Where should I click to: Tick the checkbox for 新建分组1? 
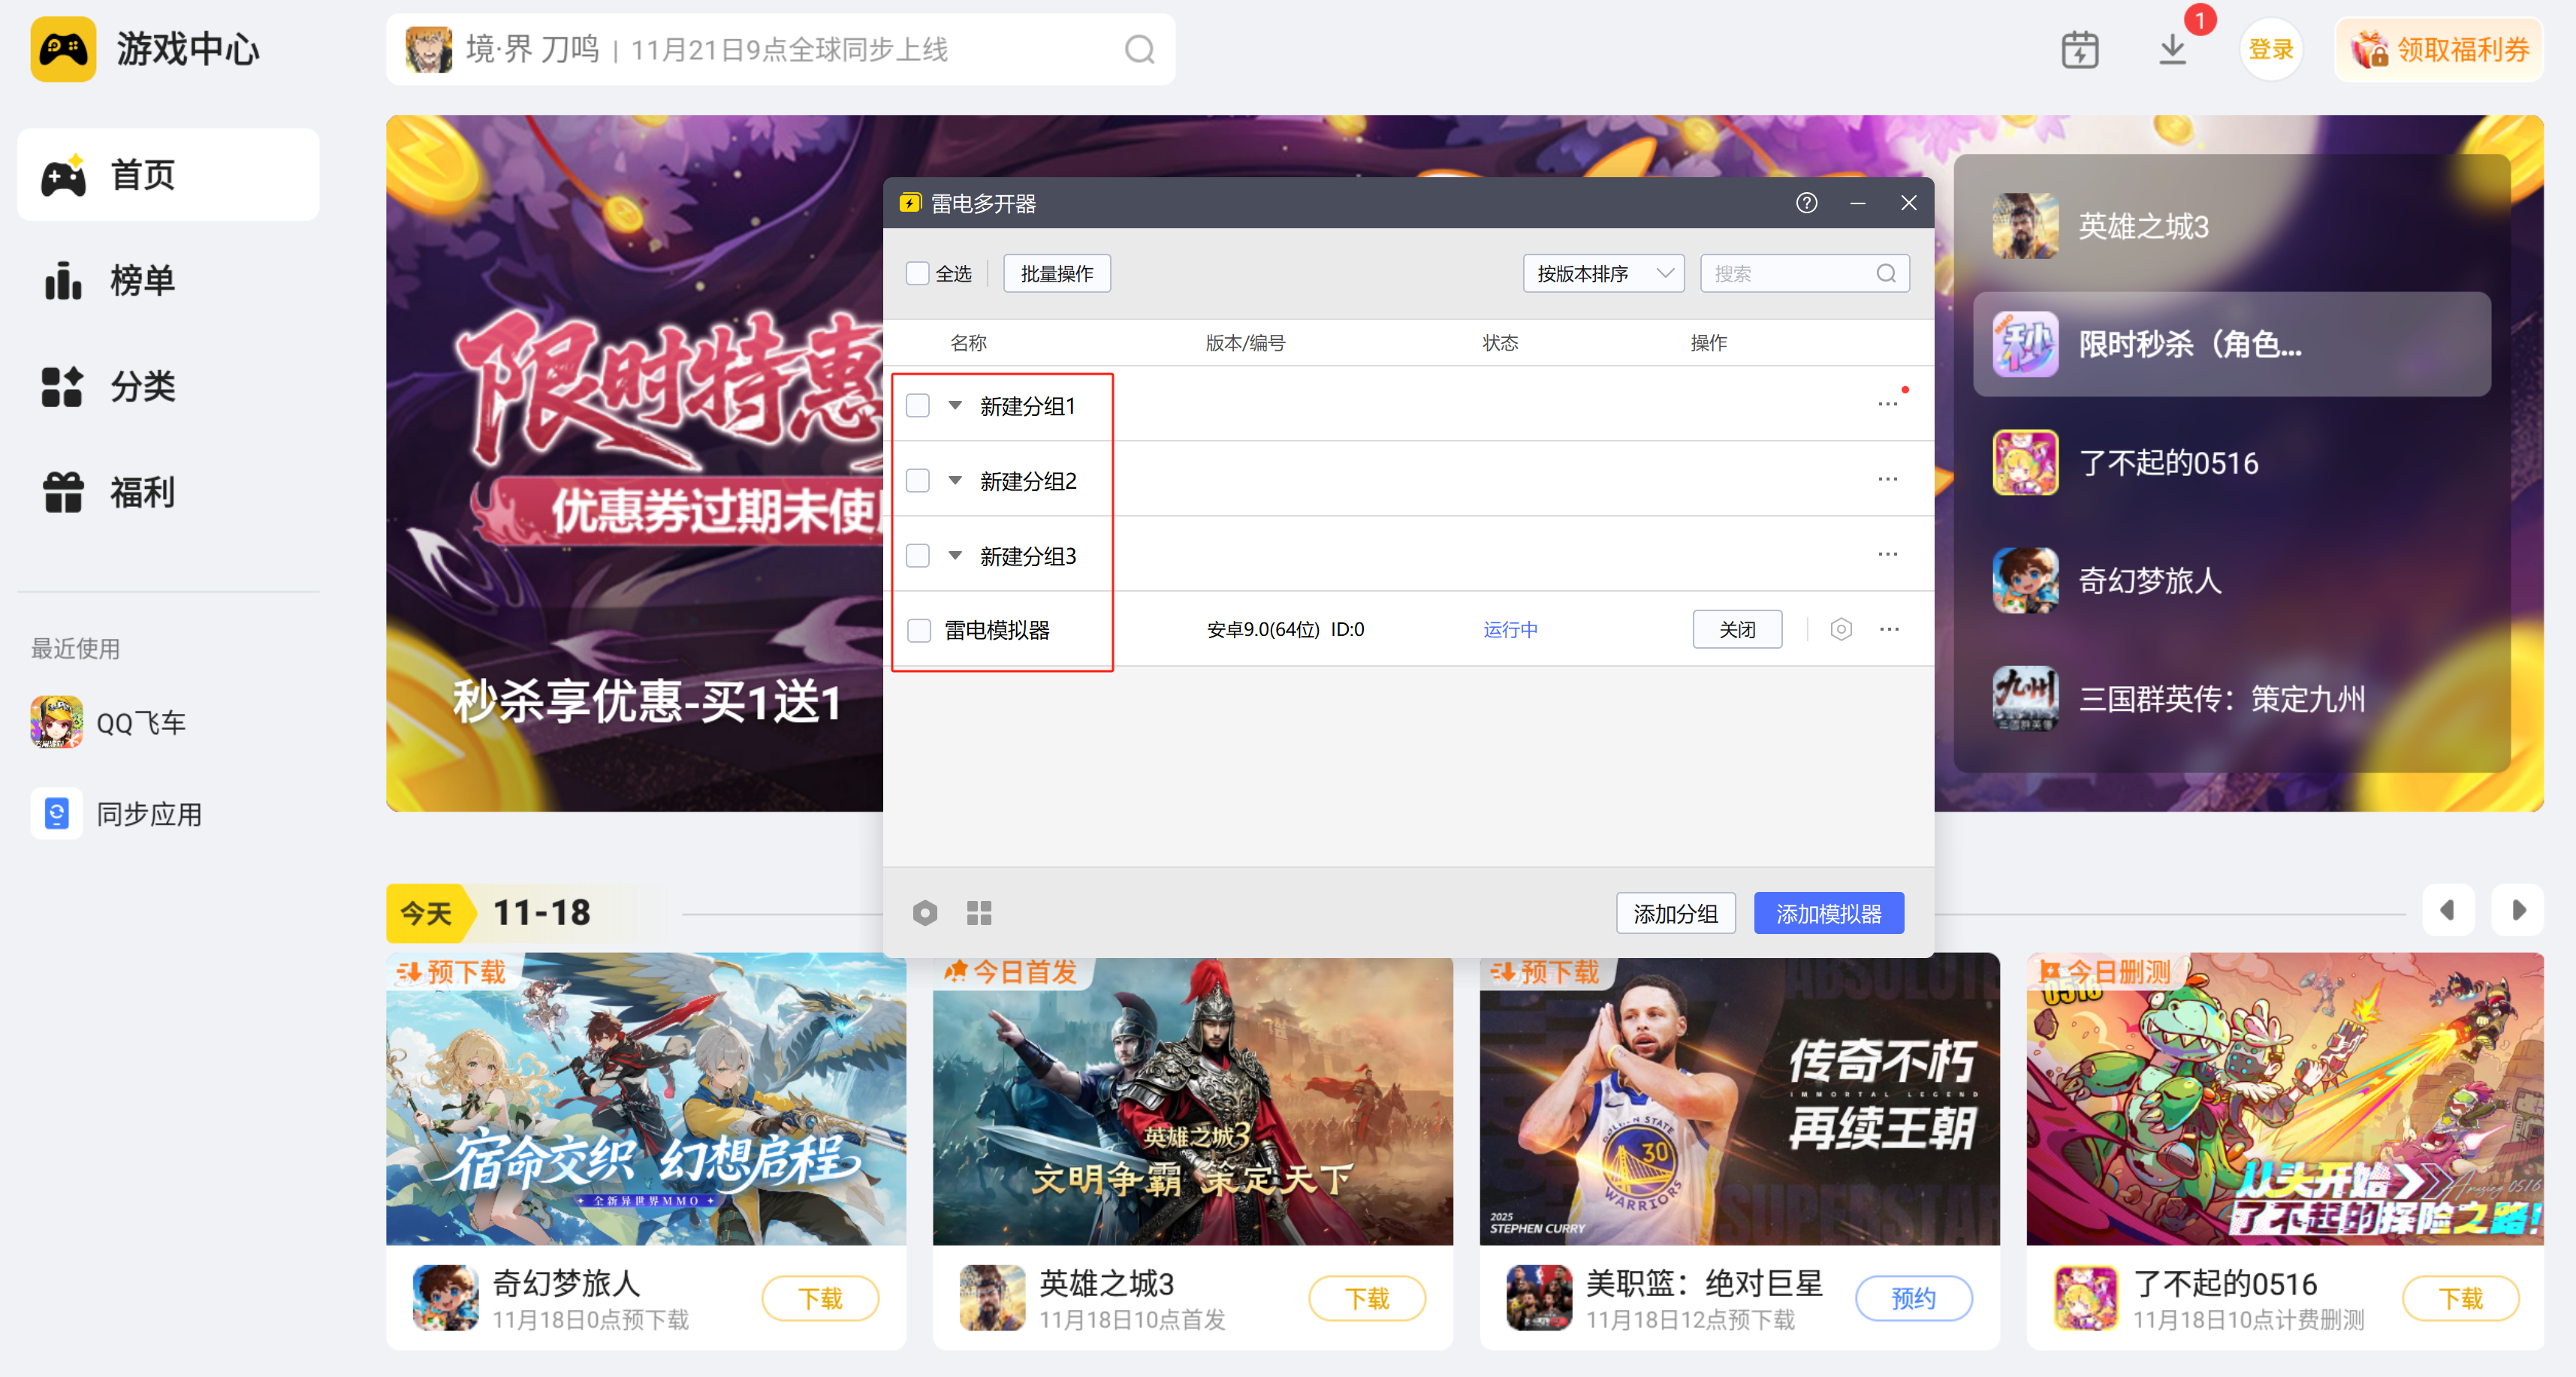[x=917, y=406]
